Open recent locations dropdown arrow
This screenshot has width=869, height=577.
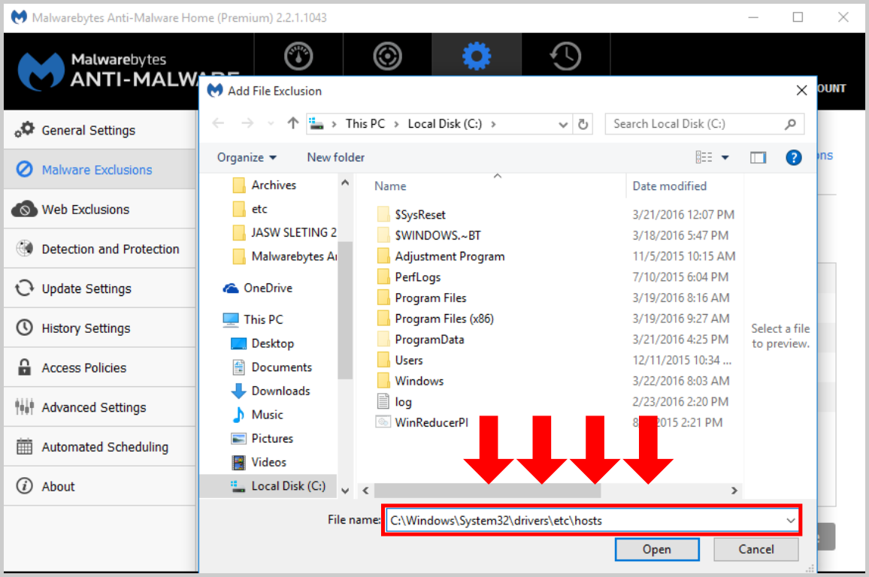pyautogui.click(x=271, y=123)
